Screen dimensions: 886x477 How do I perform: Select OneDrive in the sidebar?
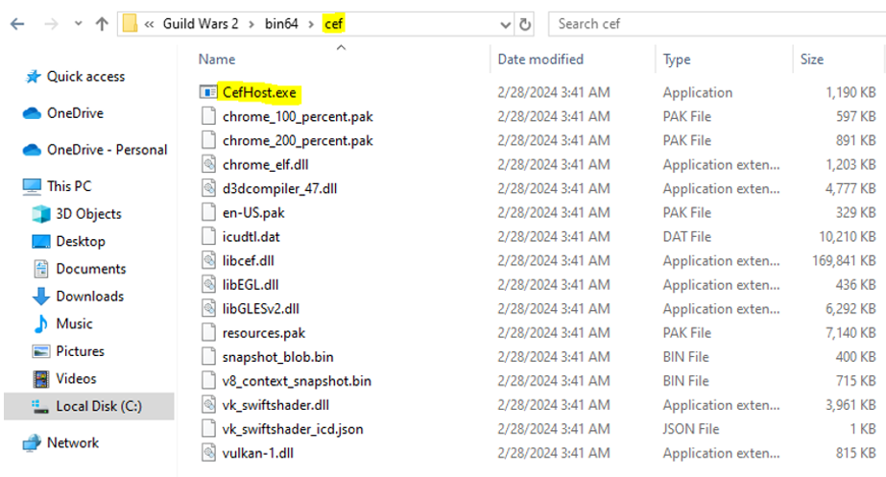pos(75,113)
